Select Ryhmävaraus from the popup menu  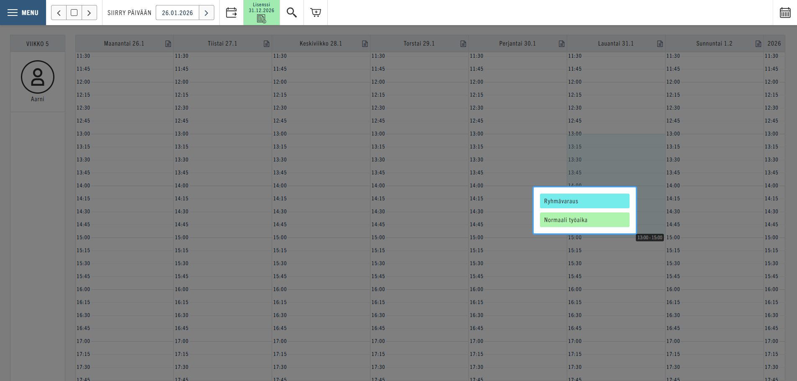pyautogui.click(x=584, y=201)
